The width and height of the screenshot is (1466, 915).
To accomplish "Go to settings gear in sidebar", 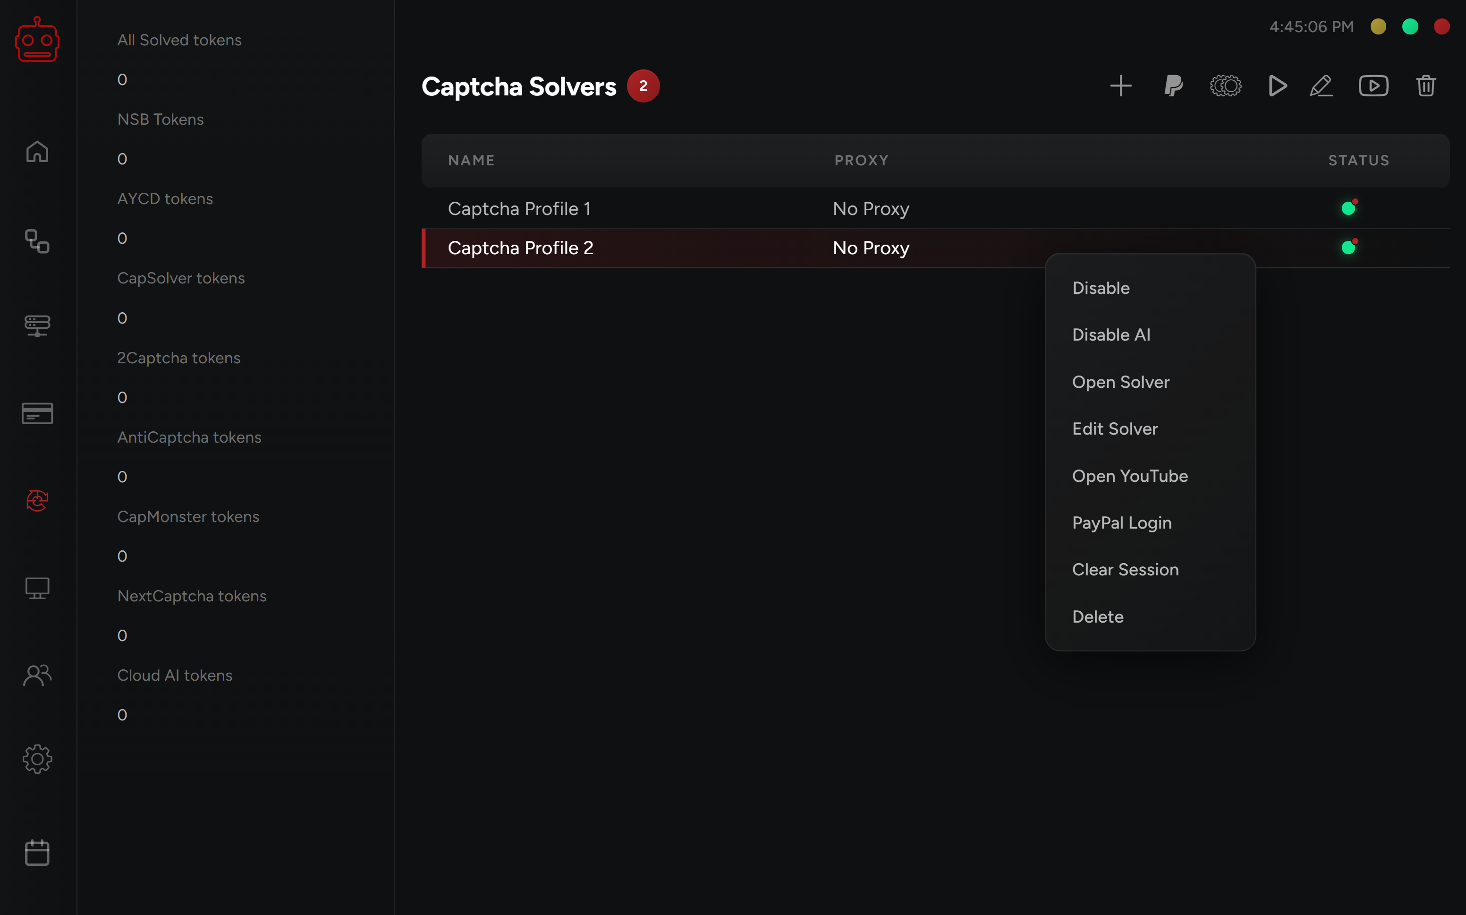I will tap(37, 759).
